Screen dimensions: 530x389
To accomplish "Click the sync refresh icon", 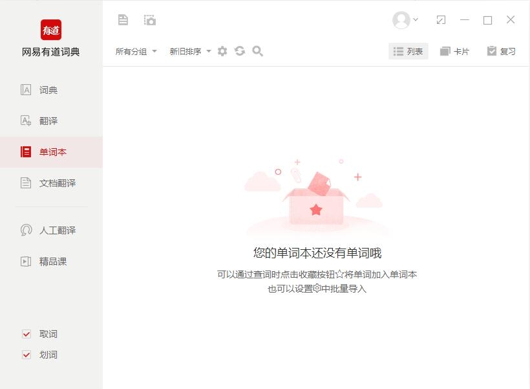I will pos(240,51).
